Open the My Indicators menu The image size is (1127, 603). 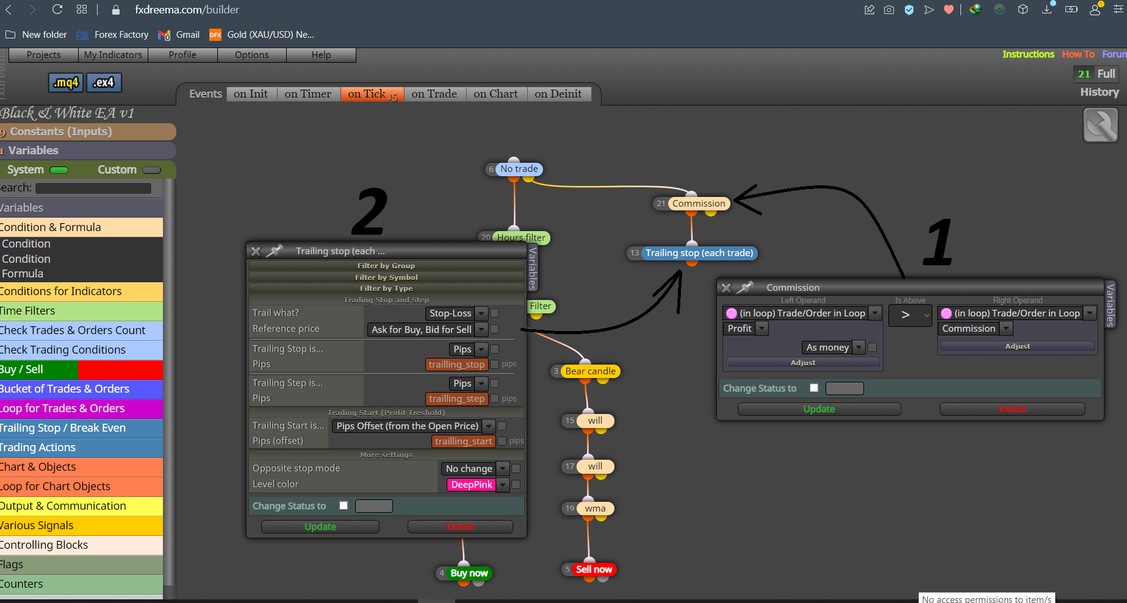(113, 55)
